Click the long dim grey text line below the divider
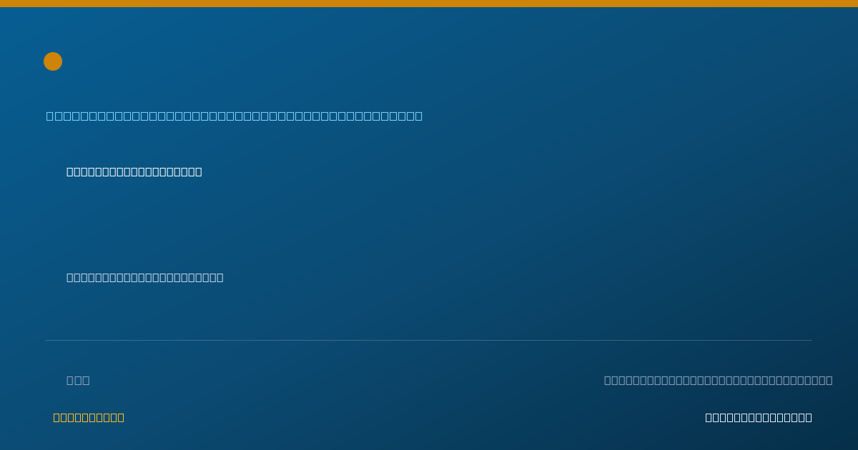Screen dimensions: 858x450 tap(719, 380)
